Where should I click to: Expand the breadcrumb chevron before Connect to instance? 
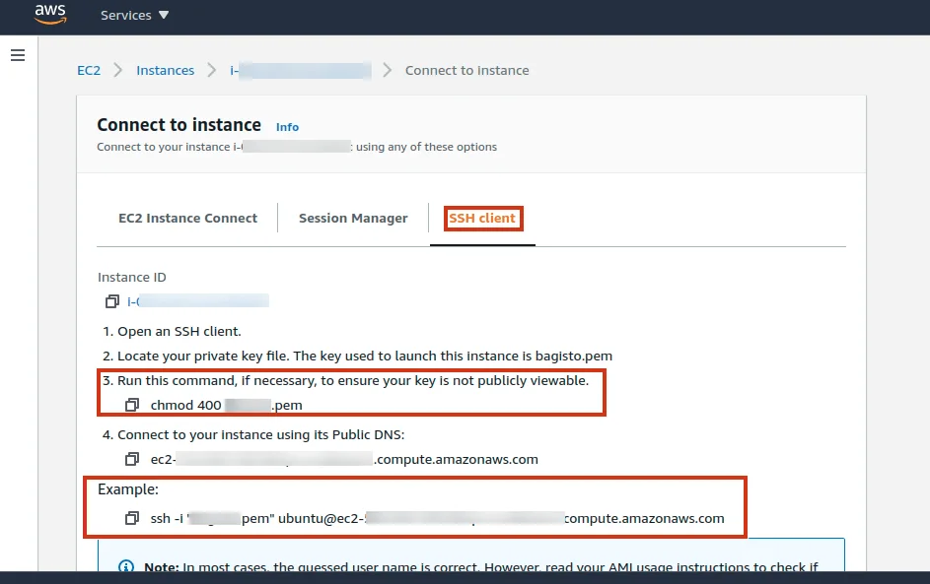(x=386, y=70)
